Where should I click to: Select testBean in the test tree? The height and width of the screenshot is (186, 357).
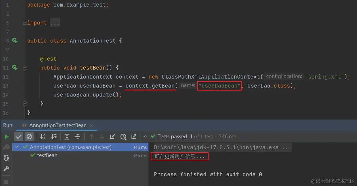click(47, 155)
